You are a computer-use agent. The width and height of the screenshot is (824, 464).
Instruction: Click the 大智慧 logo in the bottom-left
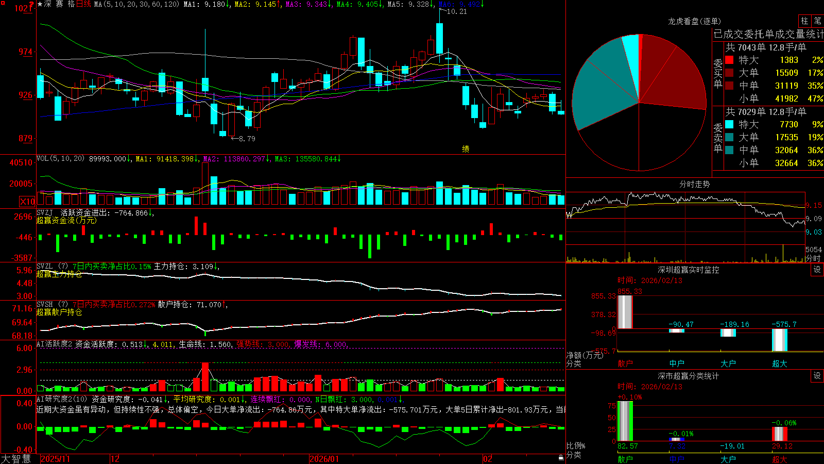click(x=16, y=459)
